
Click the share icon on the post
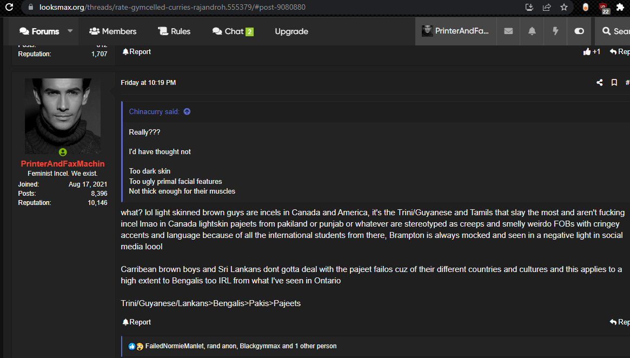[600, 83]
